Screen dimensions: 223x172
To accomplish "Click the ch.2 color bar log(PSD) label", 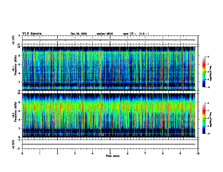I will point(211,119).
